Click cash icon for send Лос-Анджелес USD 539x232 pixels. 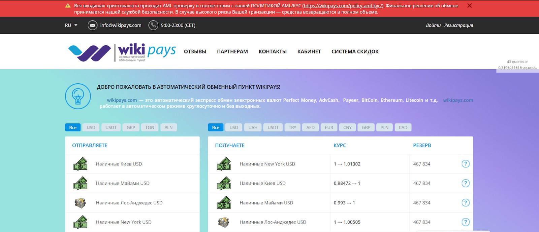(x=81, y=203)
